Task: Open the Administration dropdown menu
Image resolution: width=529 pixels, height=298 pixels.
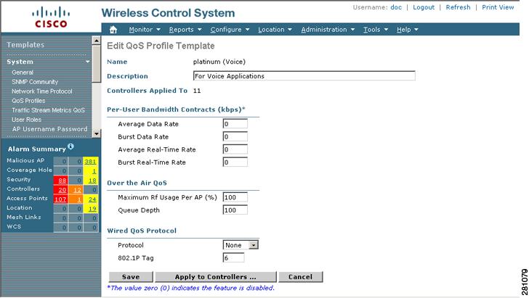Action: 328,30
